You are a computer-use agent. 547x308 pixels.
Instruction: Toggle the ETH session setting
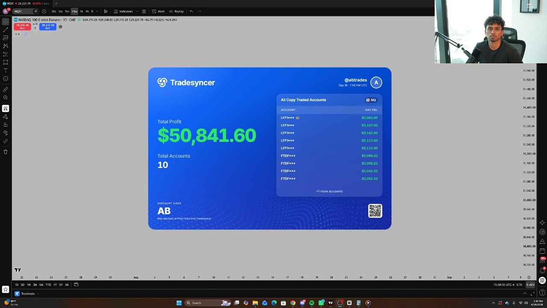519,284
